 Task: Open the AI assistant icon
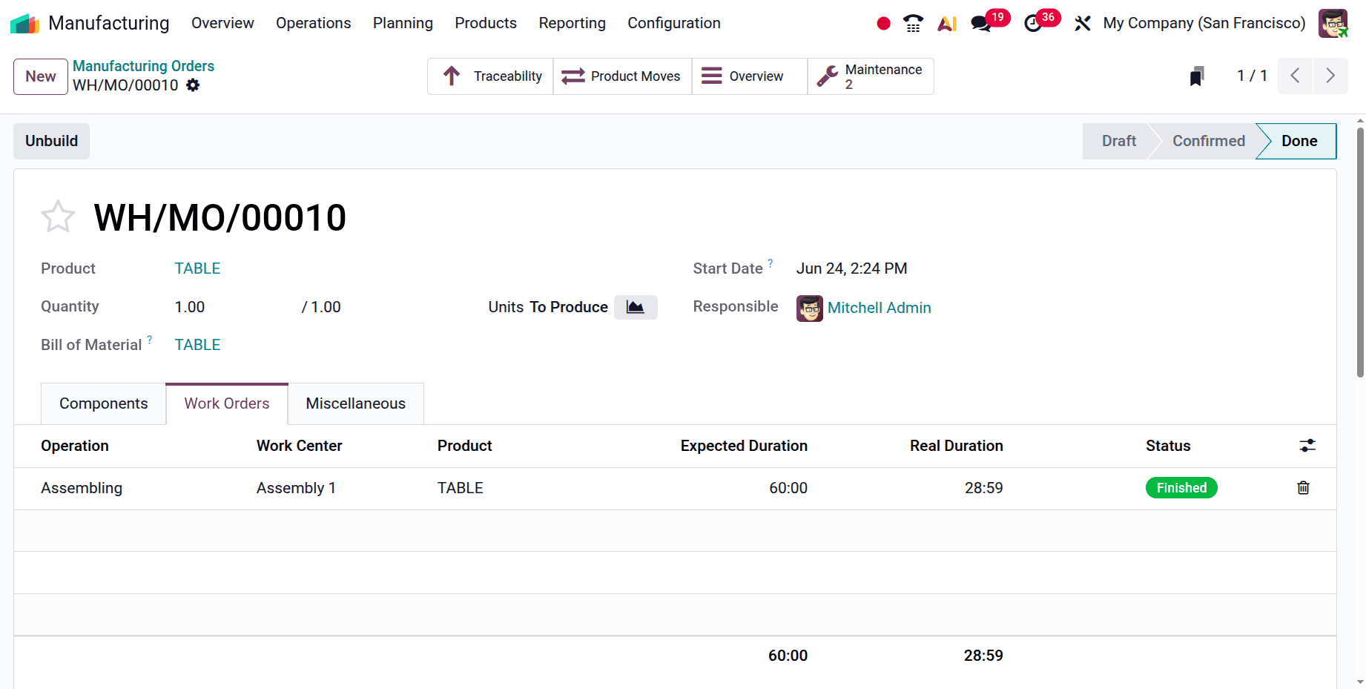[x=947, y=24]
